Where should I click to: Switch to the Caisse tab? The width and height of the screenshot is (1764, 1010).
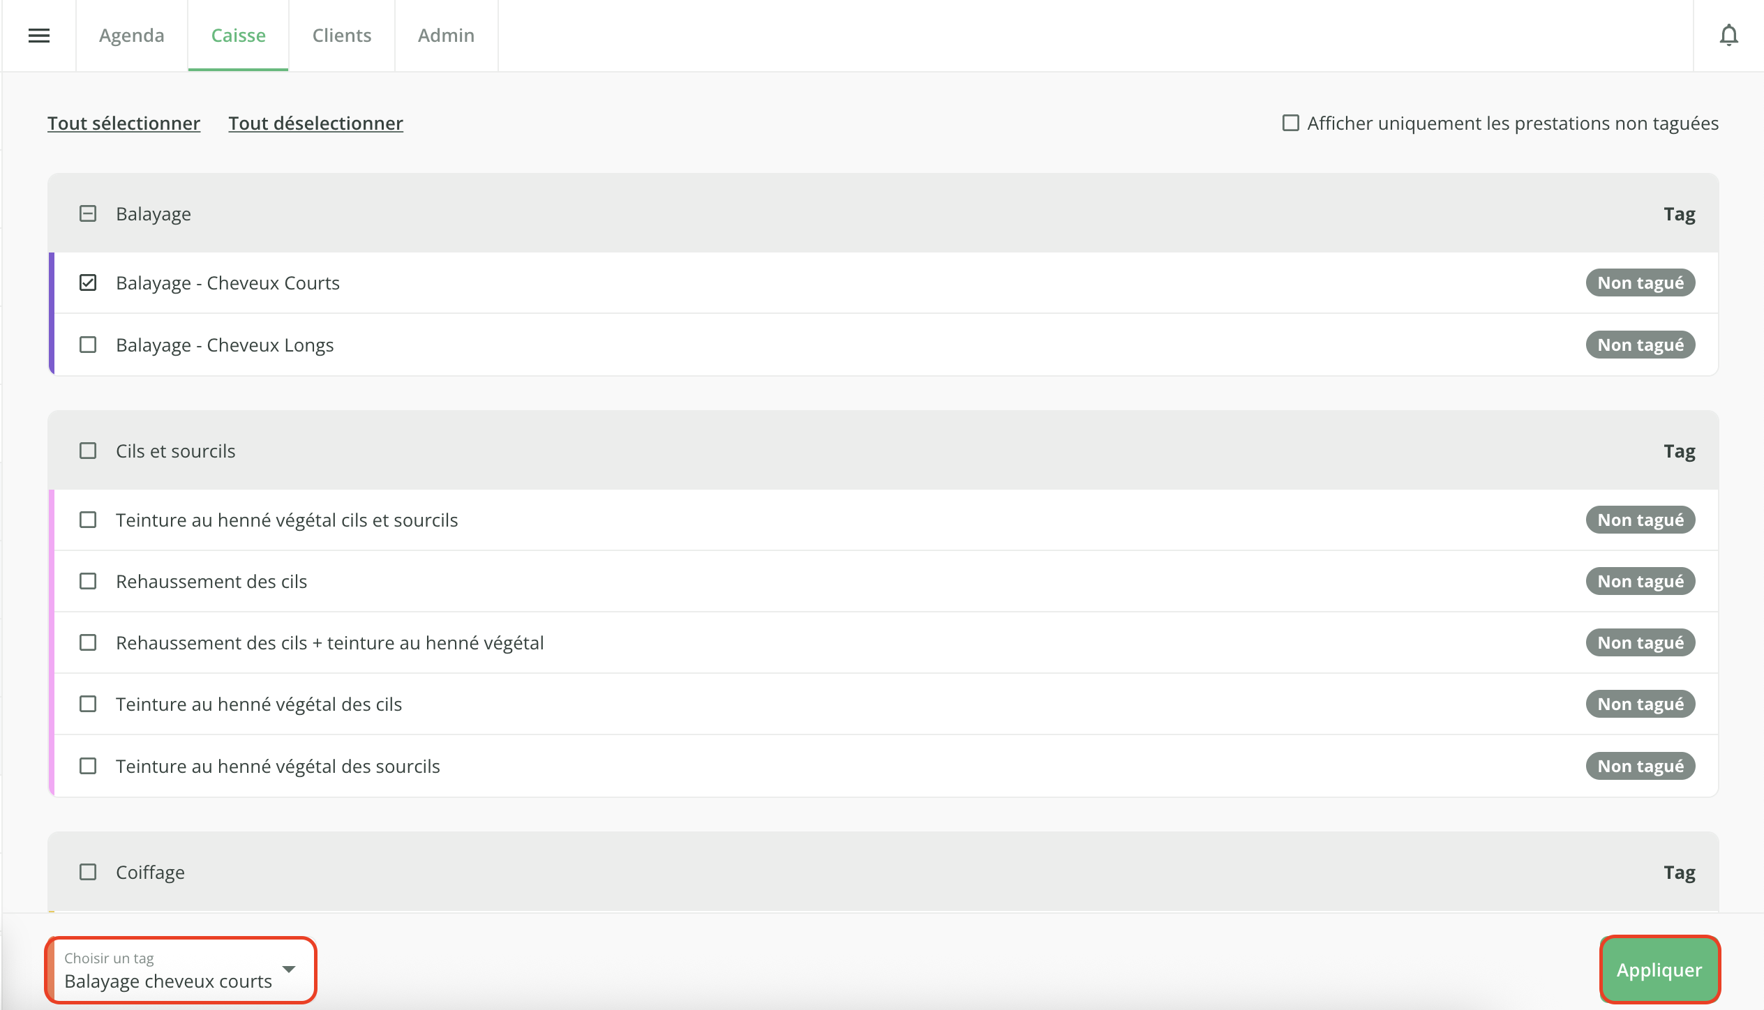coord(239,36)
